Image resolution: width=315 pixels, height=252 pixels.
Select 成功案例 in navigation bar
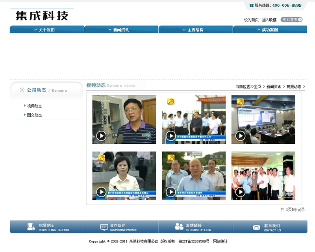pos(270,30)
